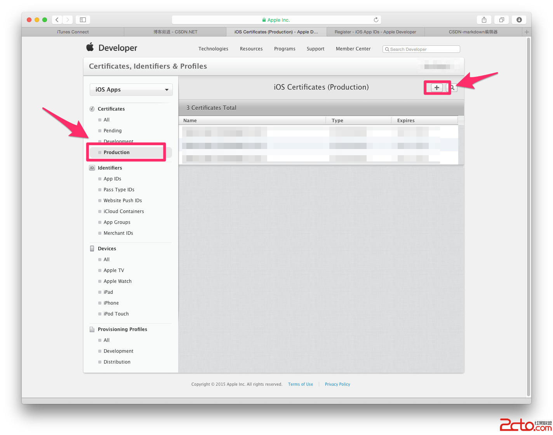This screenshot has width=553, height=435.
Task: Select the iOS Certificates (Production) tab
Action: click(276, 32)
